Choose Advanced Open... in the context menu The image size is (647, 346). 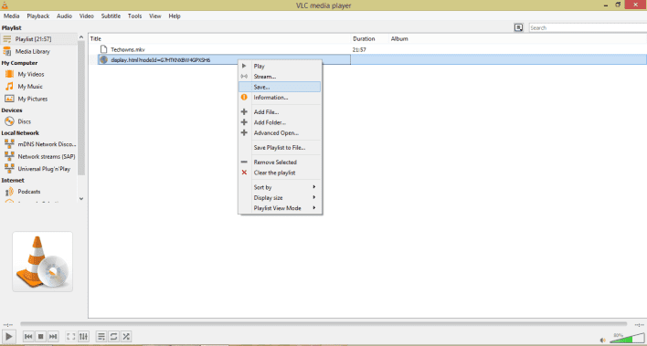point(280,132)
